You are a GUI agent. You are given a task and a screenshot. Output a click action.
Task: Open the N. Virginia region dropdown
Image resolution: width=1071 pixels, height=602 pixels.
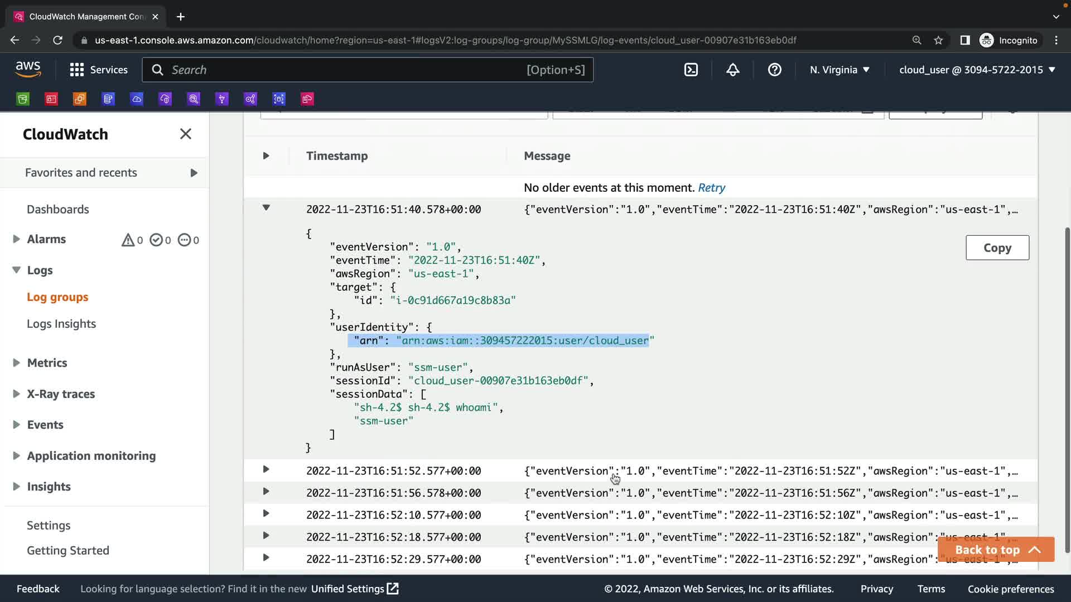(840, 70)
